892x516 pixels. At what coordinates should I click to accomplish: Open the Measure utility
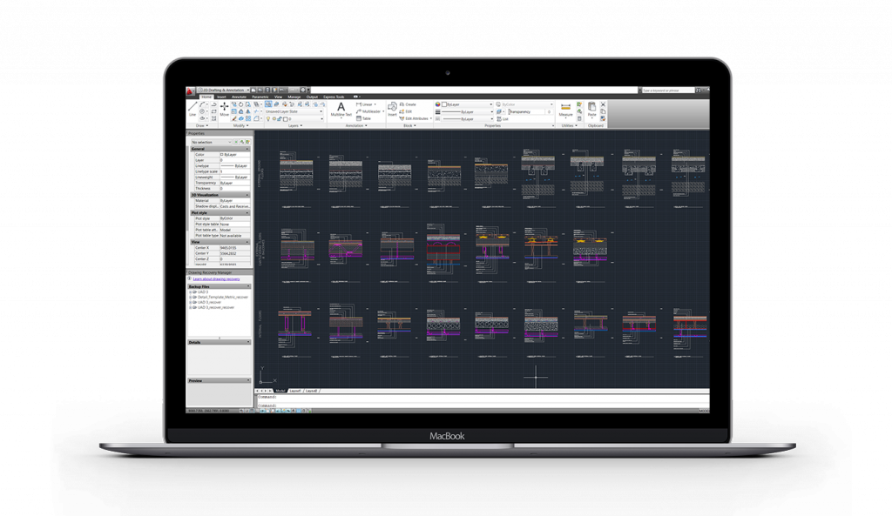coord(565,109)
